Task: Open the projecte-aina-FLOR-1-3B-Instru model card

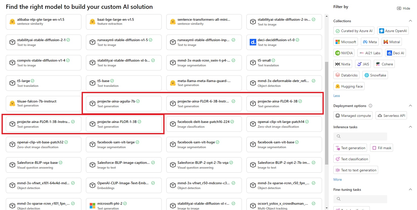Action: pyautogui.click(x=43, y=124)
